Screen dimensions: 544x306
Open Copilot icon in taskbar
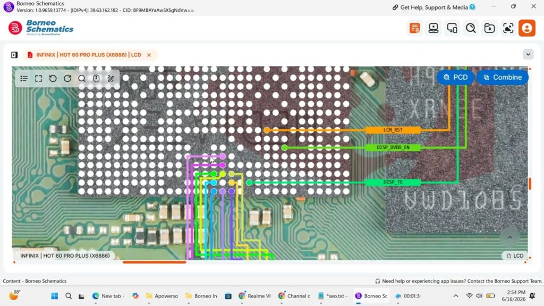(135, 296)
